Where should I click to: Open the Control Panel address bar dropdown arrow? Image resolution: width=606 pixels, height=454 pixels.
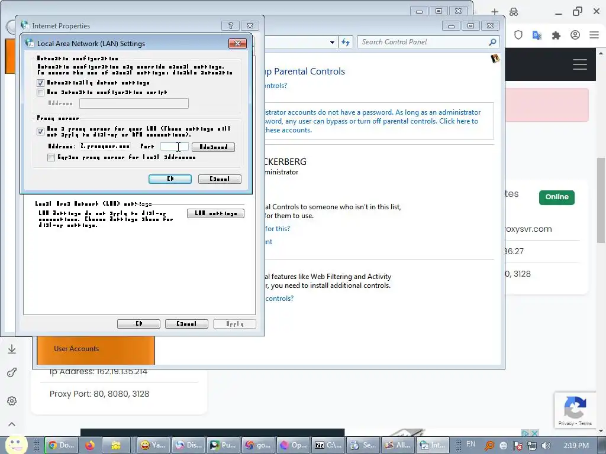pyautogui.click(x=332, y=42)
